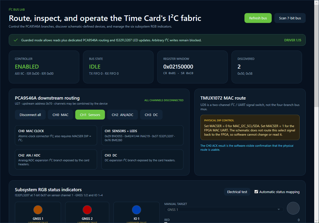The width and height of the screenshot is (319, 223).
Task: Click the green checkmark in guarded mode banner
Action: [x=16, y=40]
